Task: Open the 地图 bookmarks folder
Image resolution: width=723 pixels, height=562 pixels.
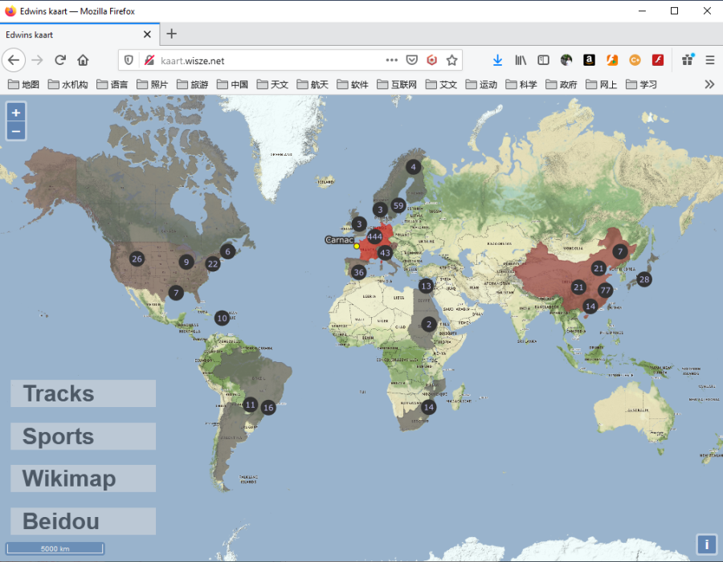Action: [x=23, y=84]
